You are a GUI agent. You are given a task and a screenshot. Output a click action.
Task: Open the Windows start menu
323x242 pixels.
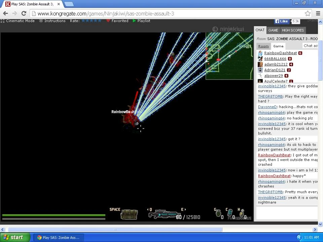[15, 237]
